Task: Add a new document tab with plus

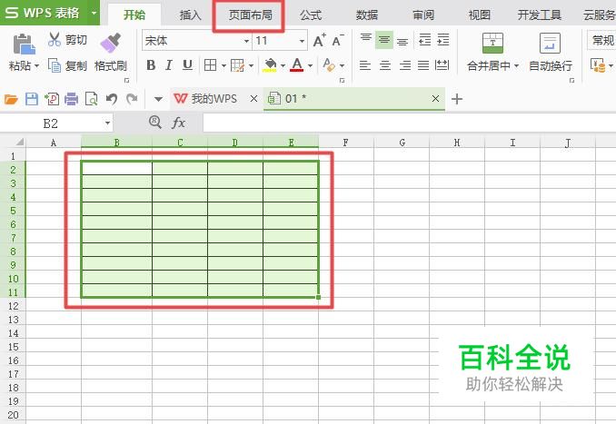Action: pyautogui.click(x=456, y=99)
